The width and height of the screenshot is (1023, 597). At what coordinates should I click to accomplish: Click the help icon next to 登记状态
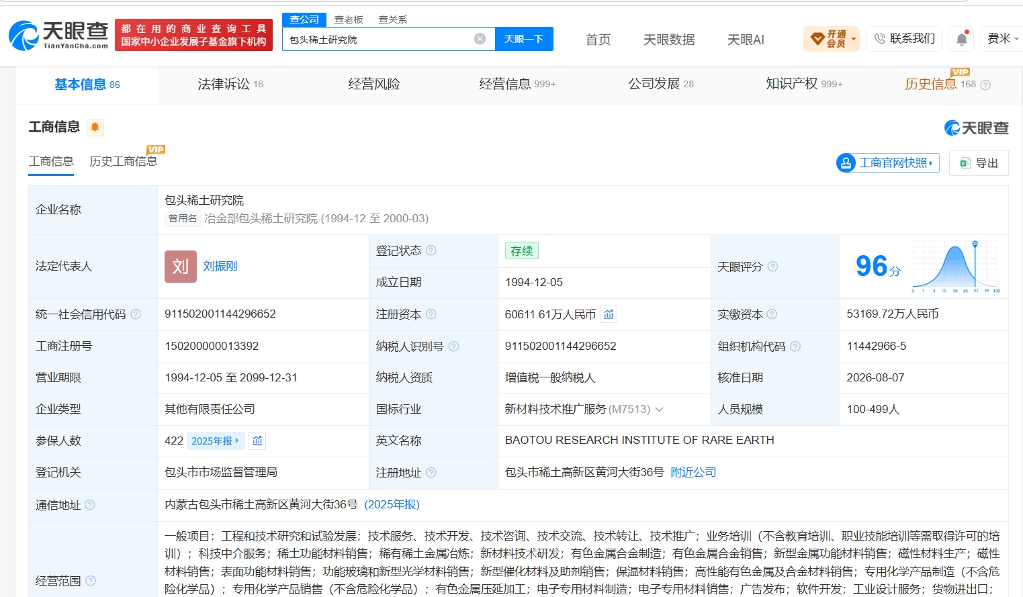[x=431, y=250]
